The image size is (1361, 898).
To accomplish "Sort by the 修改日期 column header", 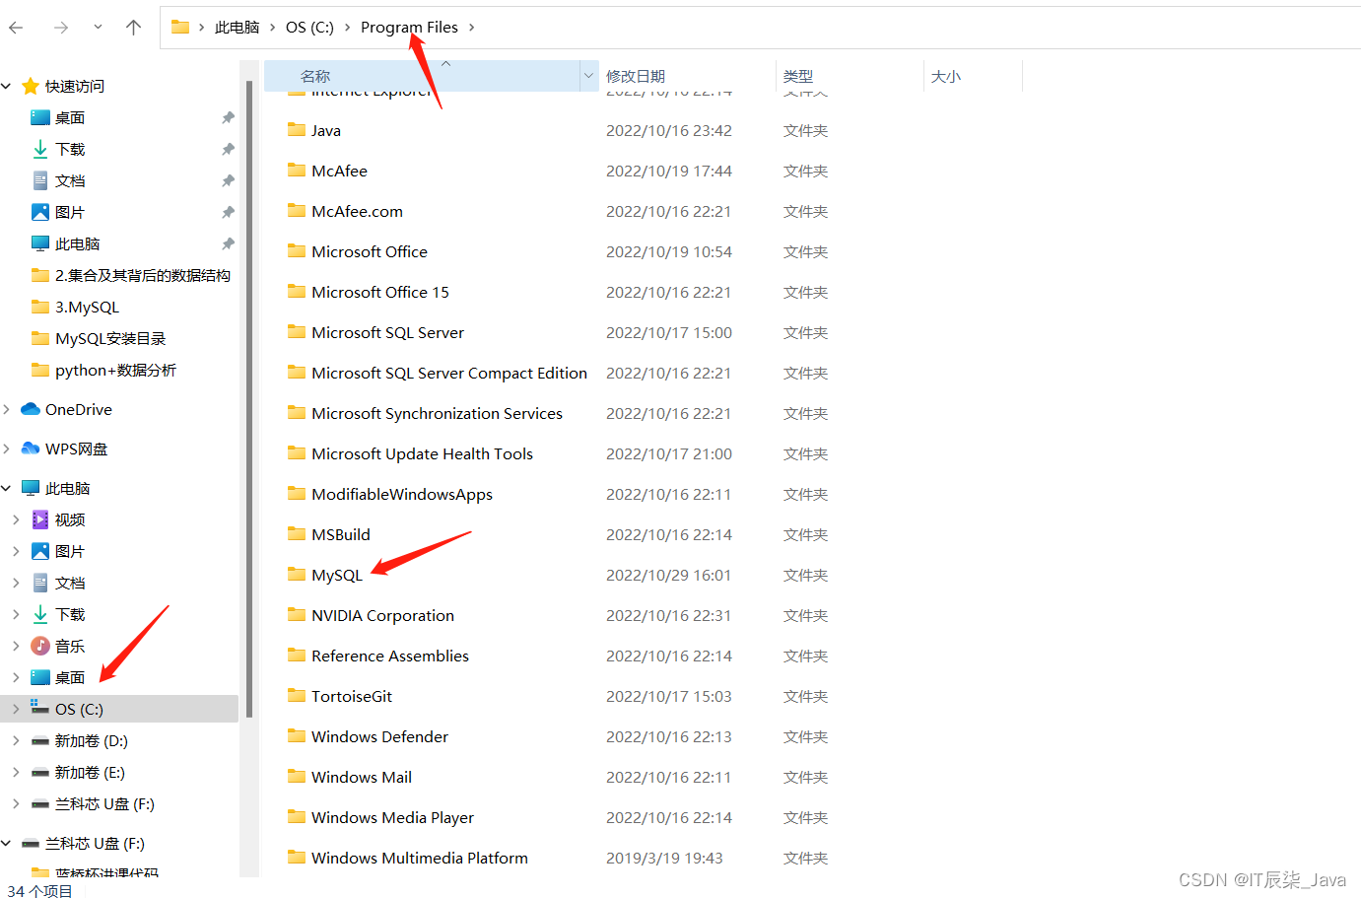I will coord(636,76).
